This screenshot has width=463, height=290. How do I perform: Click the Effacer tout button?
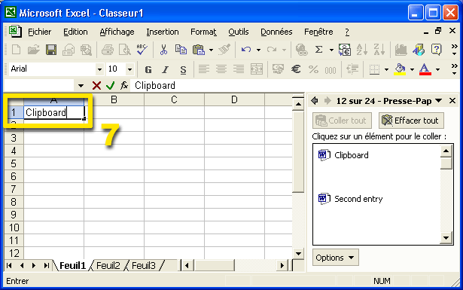click(x=411, y=121)
